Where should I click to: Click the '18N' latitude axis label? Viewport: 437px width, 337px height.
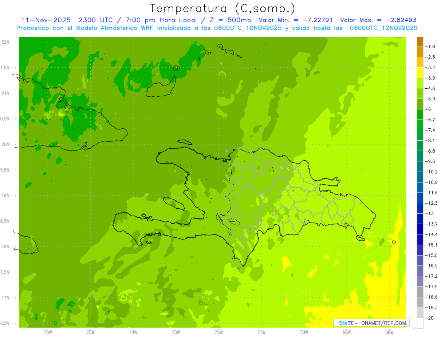(x=5, y=246)
